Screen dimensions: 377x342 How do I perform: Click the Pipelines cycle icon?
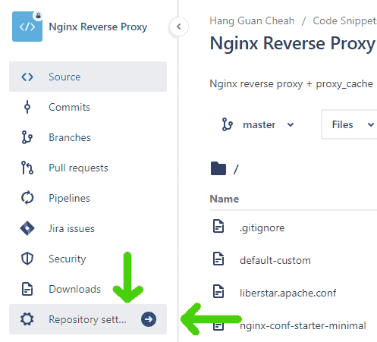coord(27,198)
